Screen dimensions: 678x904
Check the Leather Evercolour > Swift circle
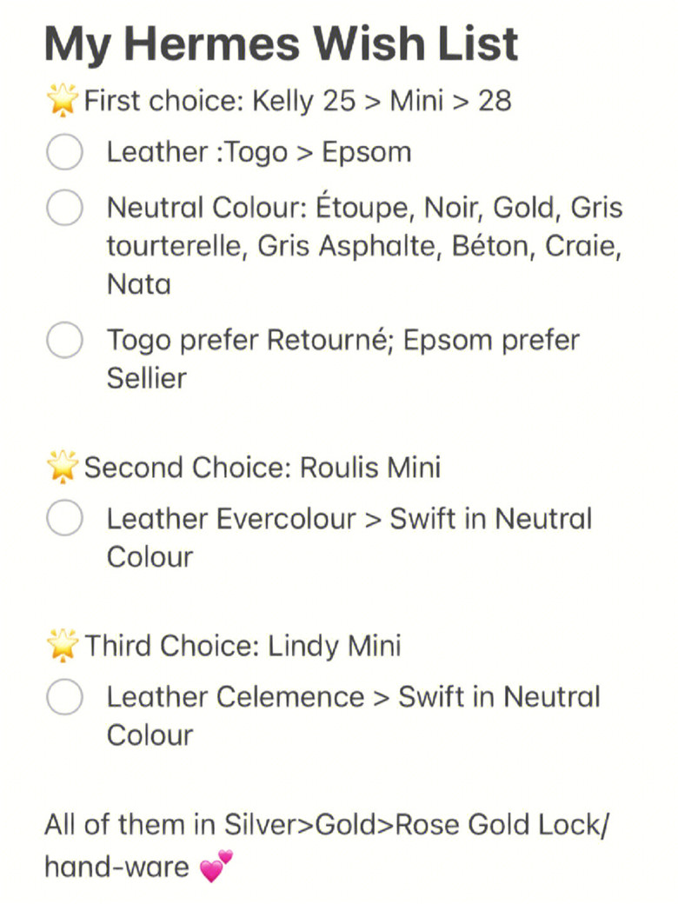[x=64, y=517]
